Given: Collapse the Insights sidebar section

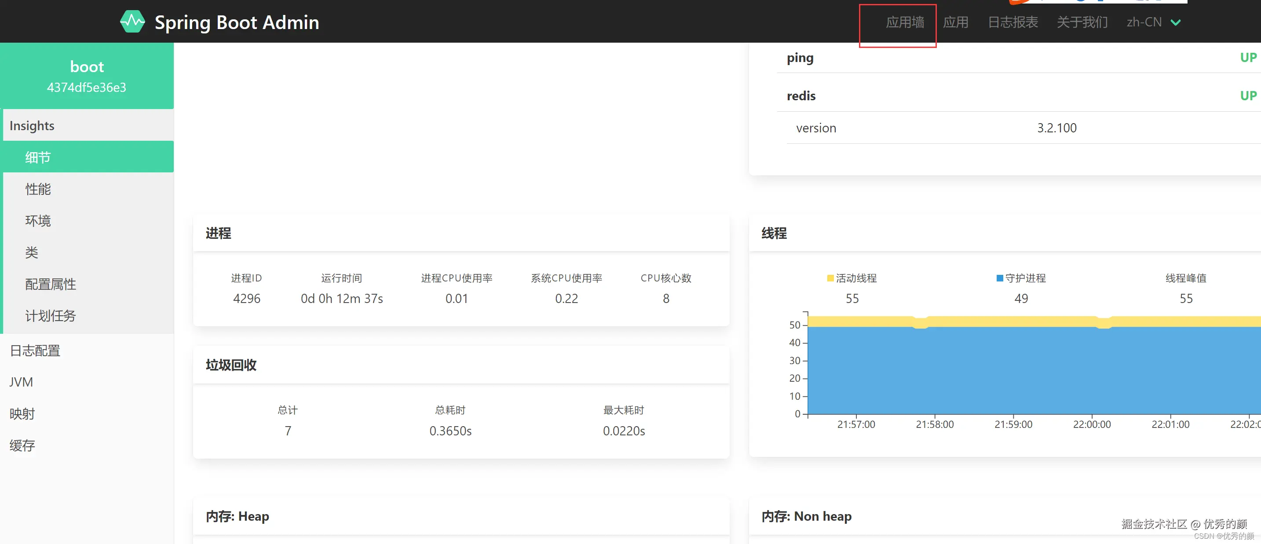Looking at the screenshot, I should pyautogui.click(x=32, y=126).
